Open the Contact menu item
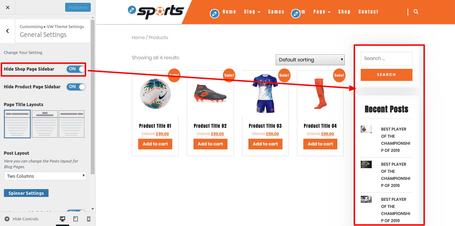This screenshot has height=226, width=455. click(369, 12)
